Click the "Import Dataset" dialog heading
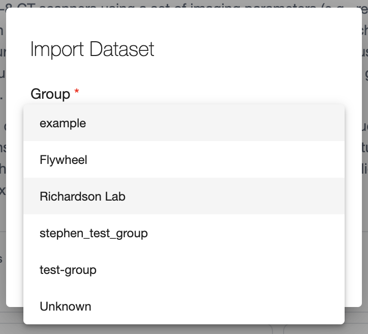368x334 pixels. [92, 49]
